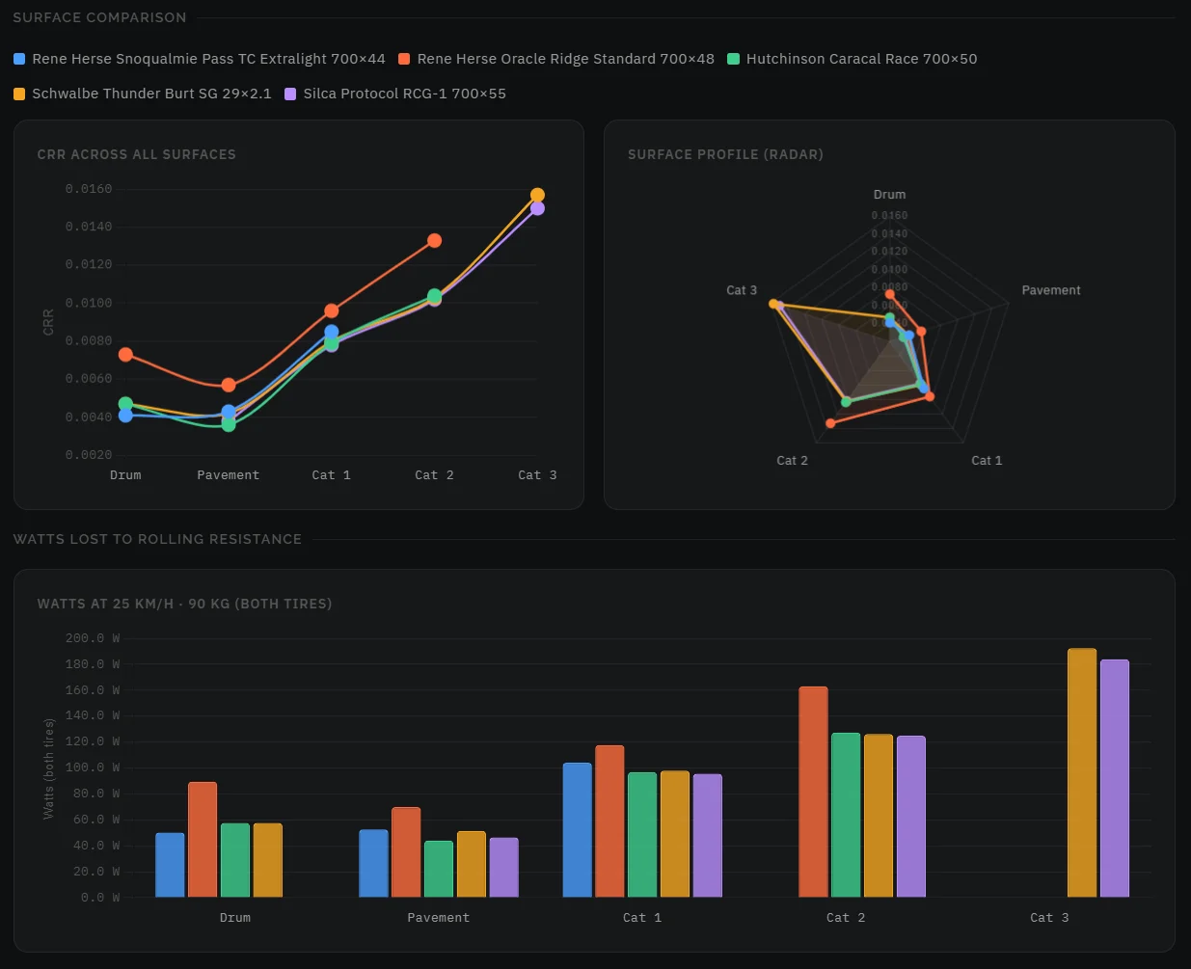Click the Cat 3 label under the watts bar chart
Image resolution: width=1191 pixels, height=969 pixels.
click(x=1050, y=918)
